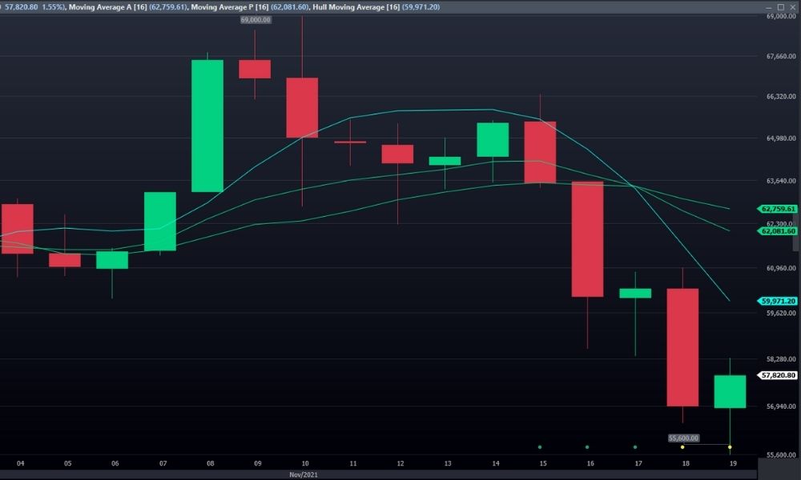
Task: Select the small red candle for day 05
Action: pos(64,260)
